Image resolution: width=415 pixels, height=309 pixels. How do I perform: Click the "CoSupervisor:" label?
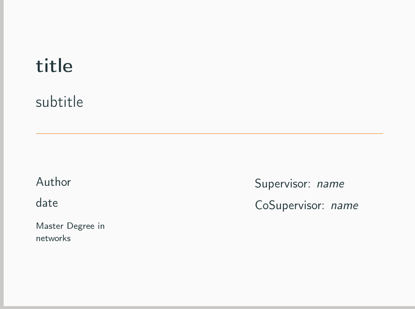click(289, 205)
